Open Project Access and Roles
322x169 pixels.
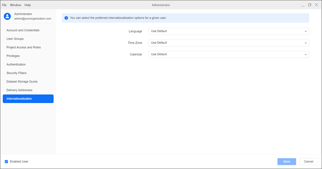point(23,47)
